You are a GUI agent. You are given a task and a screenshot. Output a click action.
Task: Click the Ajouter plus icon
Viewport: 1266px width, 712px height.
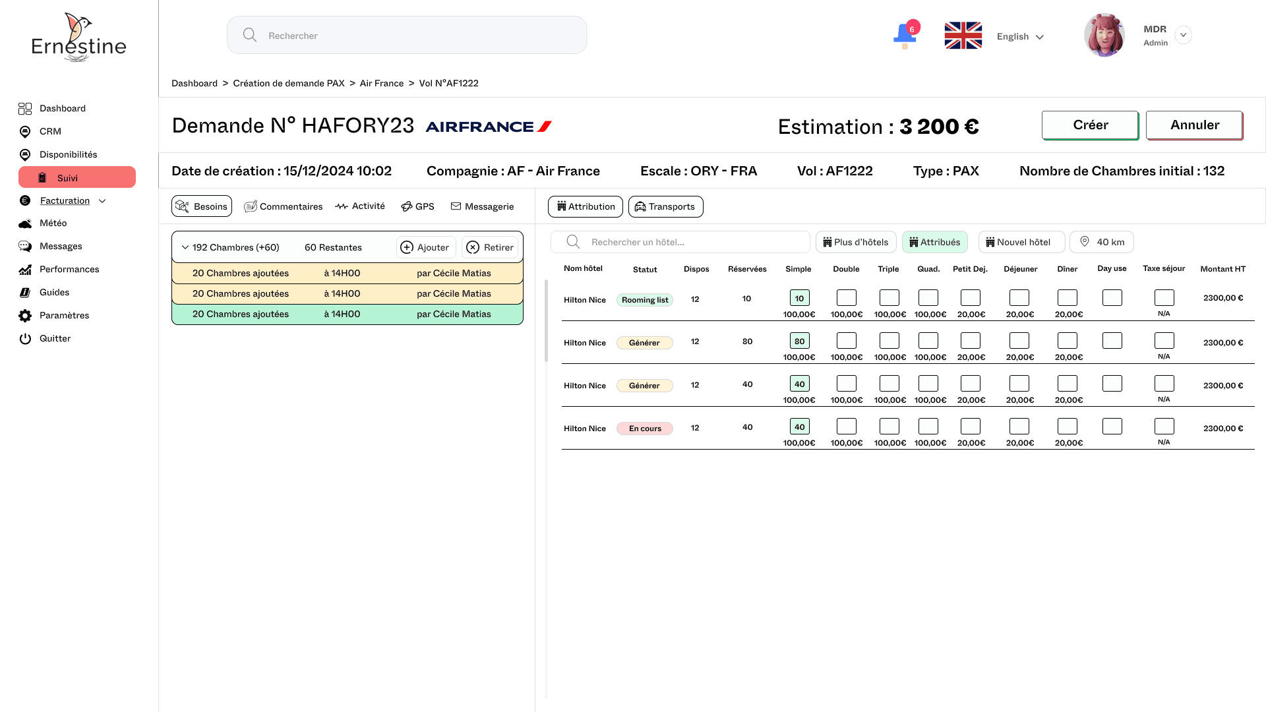coord(407,247)
